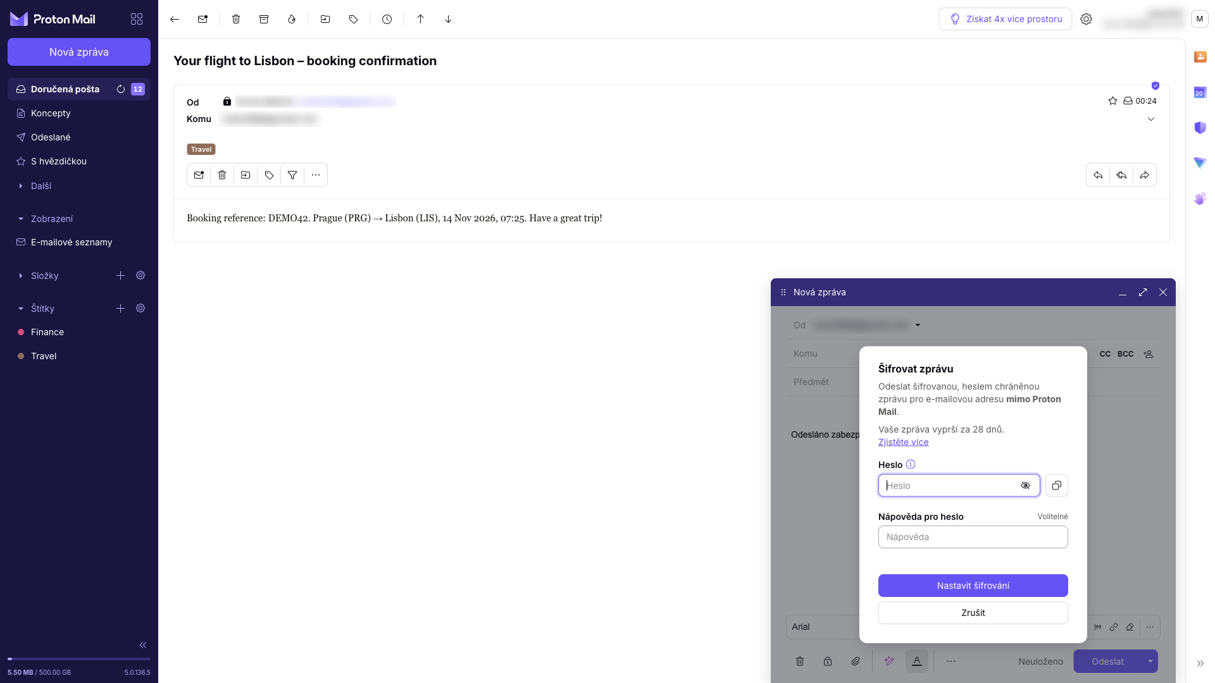Click Nastavit šifrování button
The image size is (1215, 683).
tap(973, 586)
